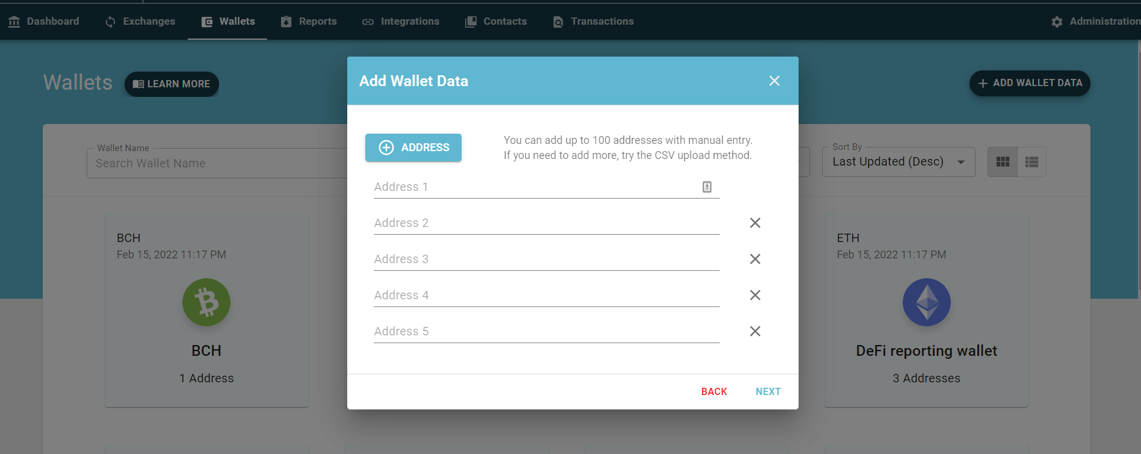Delete the Address 4 row
1141x454 pixels.
[755, 295]
